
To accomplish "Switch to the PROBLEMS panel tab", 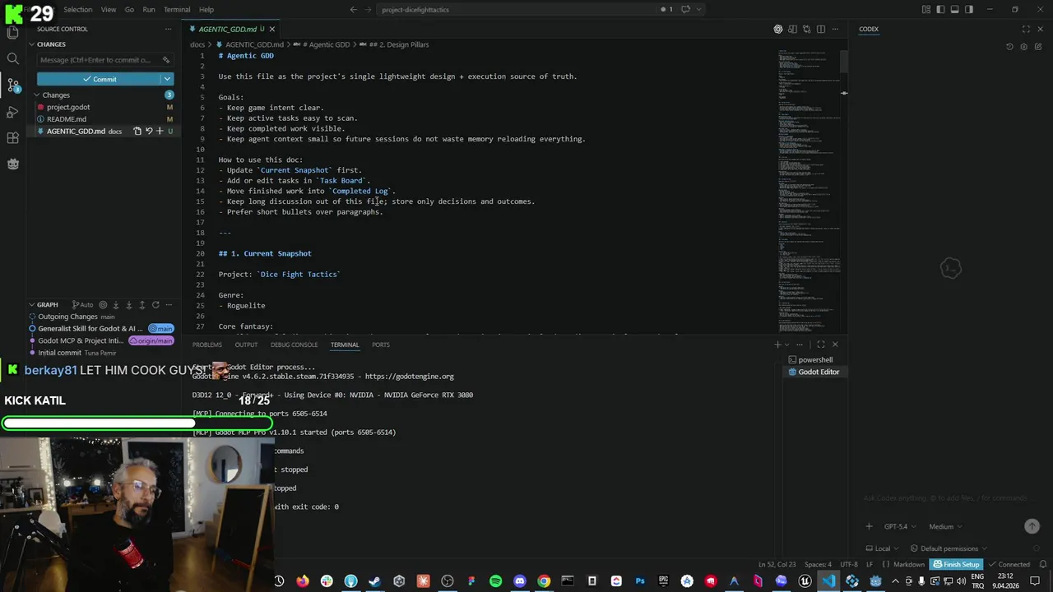I will point(207,345).
